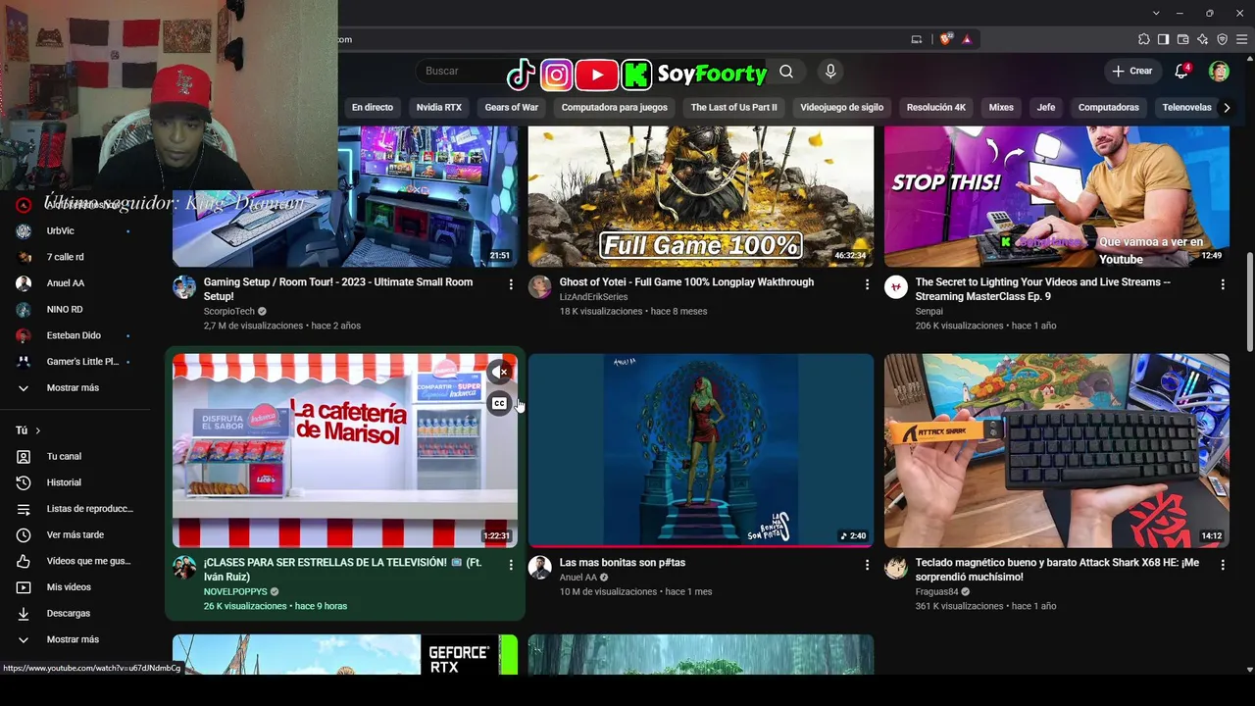The image size is (1255, 706).
Task: Select Computadora para juegos chip
Action: (x=615, y=108)
